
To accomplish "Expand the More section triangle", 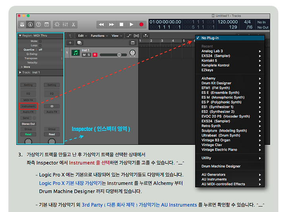I will pos(22,67).
